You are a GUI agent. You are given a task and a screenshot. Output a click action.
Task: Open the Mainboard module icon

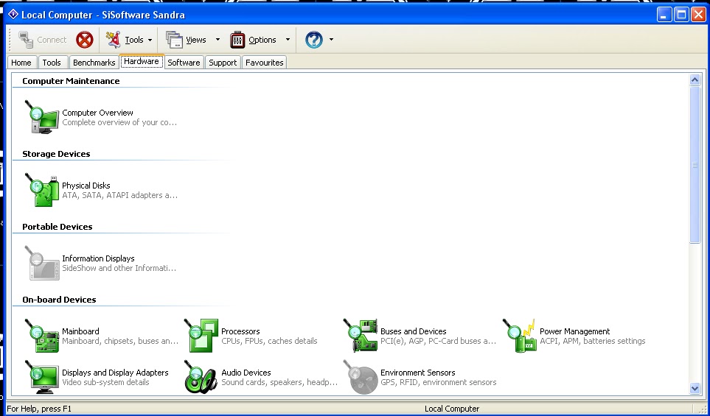[42, 336]
